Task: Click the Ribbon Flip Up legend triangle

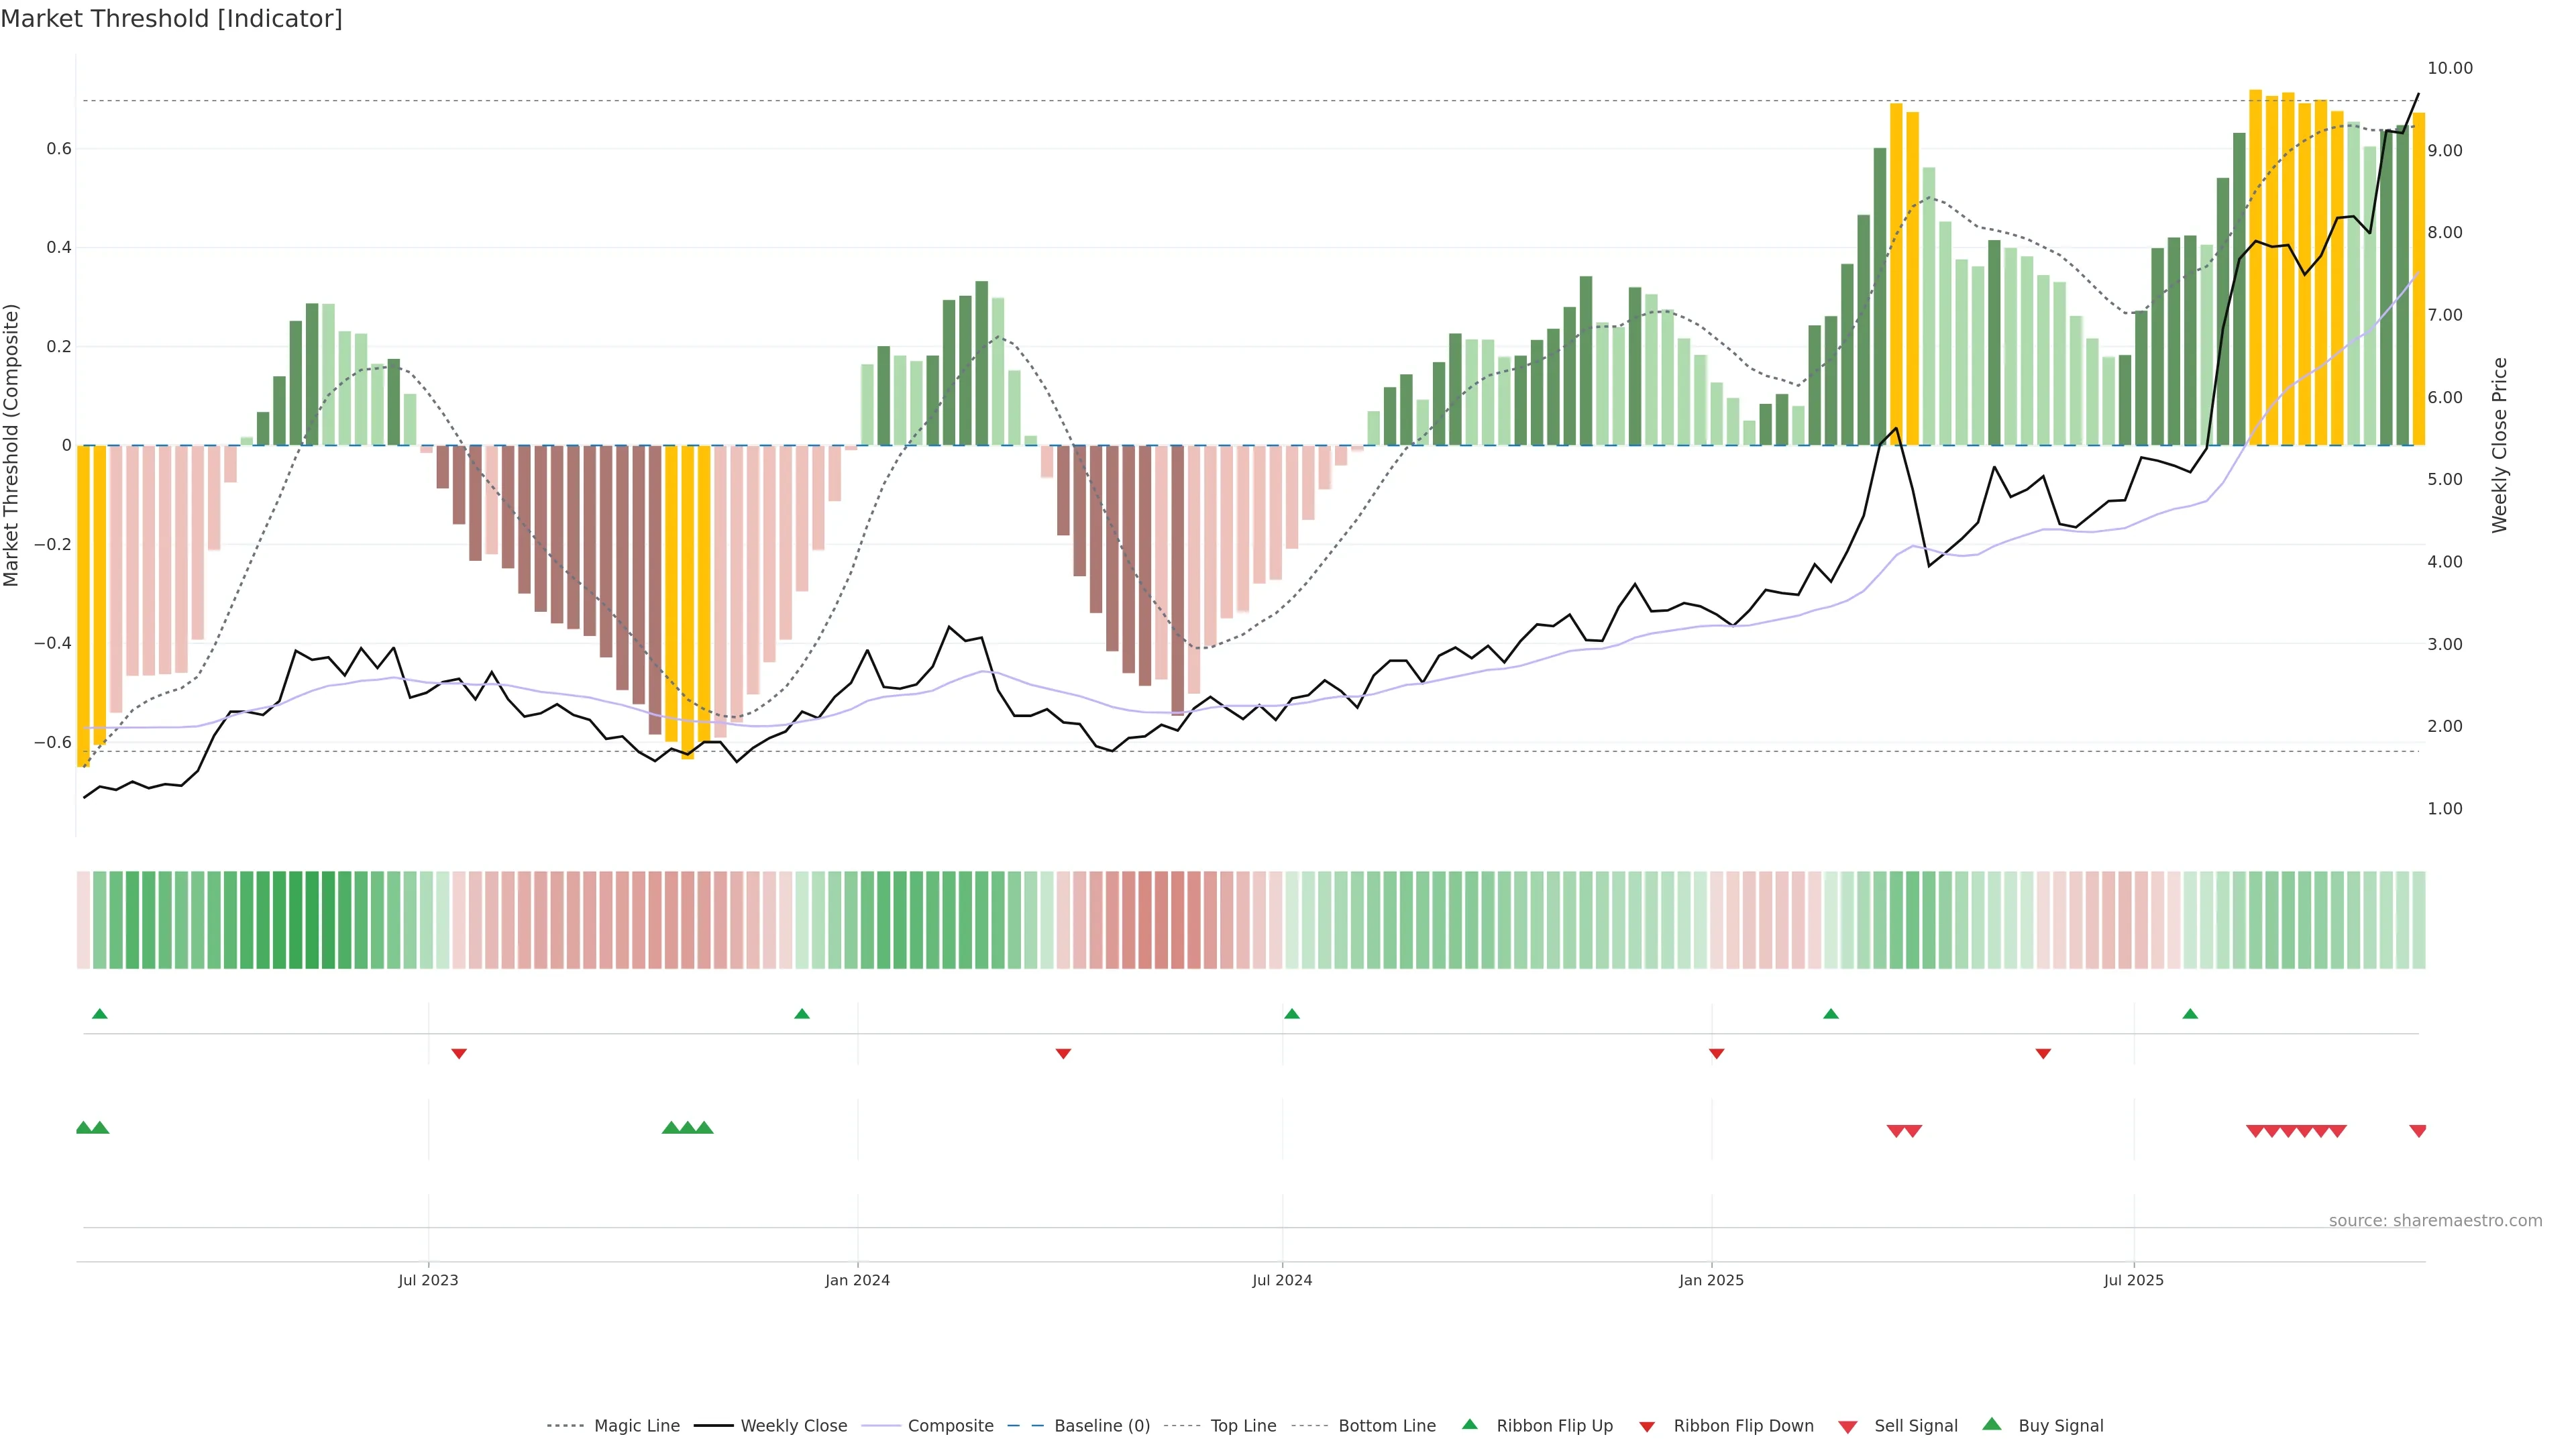Action: click(1469, 1424)
